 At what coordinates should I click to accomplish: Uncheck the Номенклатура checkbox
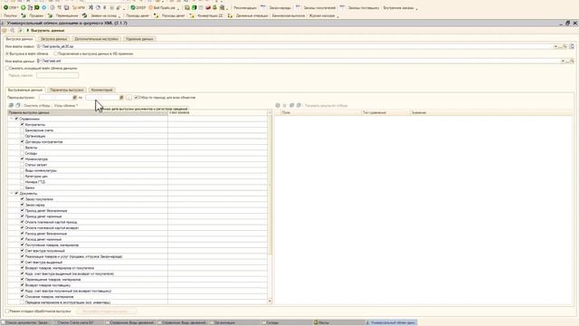pos(22,159)
